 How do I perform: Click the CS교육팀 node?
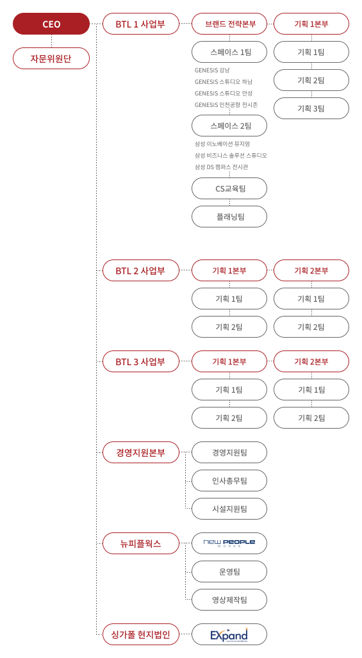tap(229, 188)
